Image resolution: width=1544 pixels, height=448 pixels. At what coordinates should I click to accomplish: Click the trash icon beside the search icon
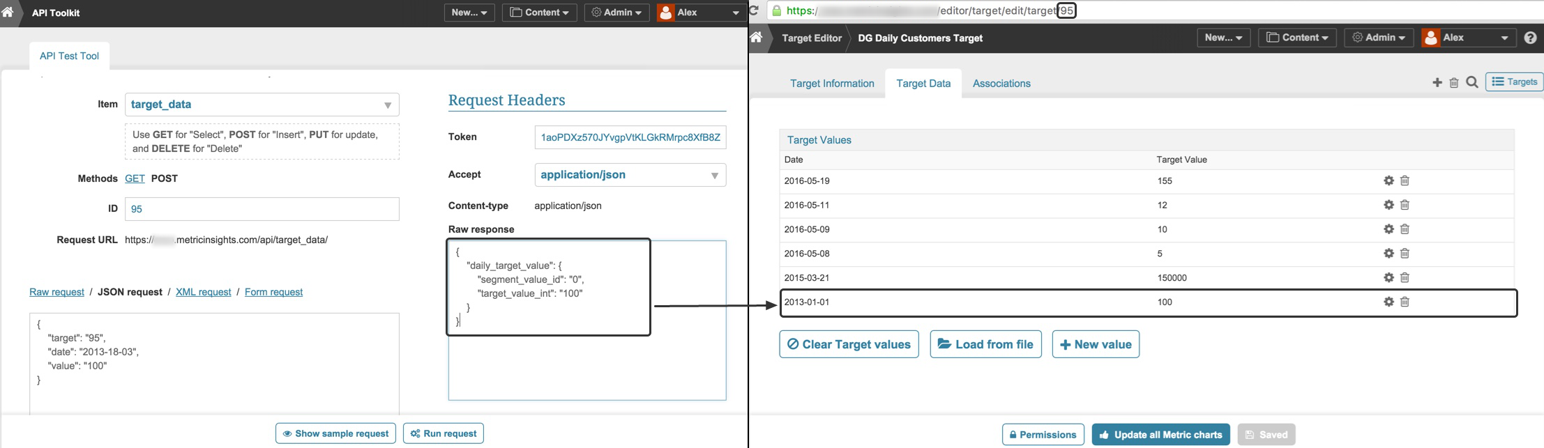pos(1453,82)
